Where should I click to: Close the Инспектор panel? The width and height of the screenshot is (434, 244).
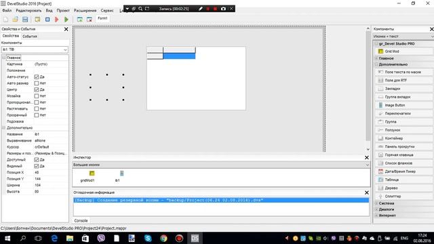point(367,157)
